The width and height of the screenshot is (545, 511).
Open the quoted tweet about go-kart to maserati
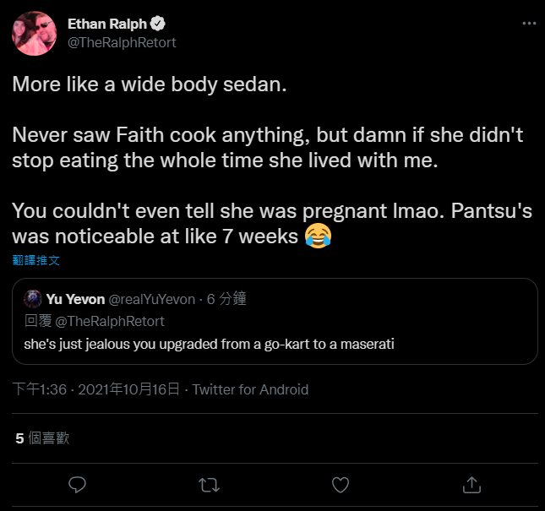[x=275, y=321]
